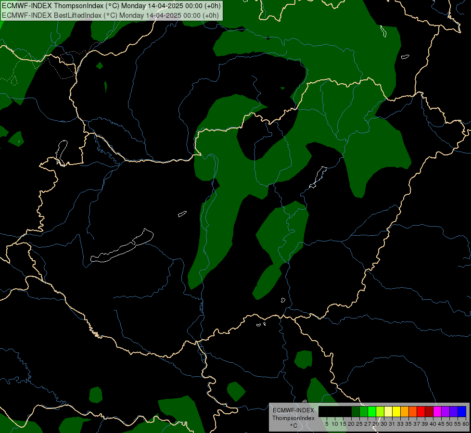Viewport: 471px width, 433px height.
Task: Pick the dark red 39–40 legend swatch
Action: [429, 411]
